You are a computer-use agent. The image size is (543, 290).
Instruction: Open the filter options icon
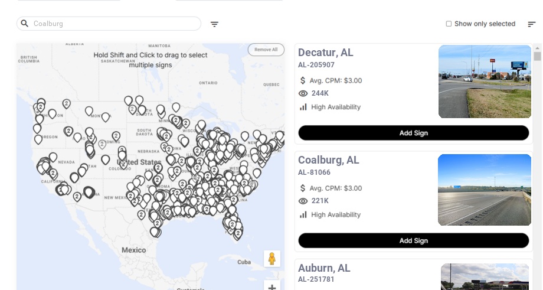(214, 24)
